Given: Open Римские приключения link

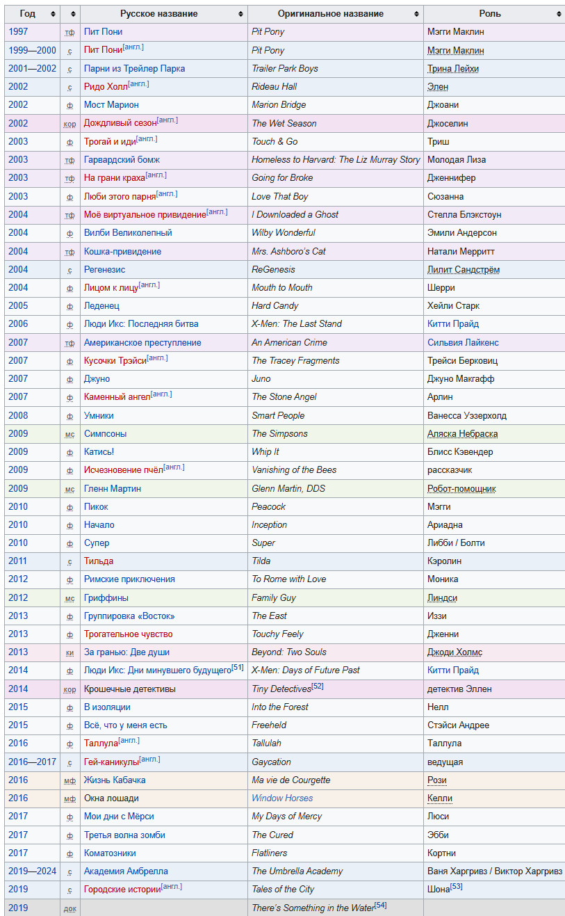Looking at the screenshot, I should coord(129,579).
